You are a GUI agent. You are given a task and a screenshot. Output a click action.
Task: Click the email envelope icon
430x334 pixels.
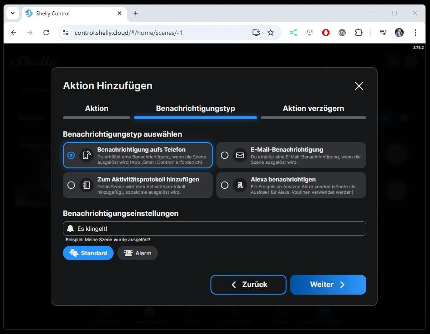239,155
